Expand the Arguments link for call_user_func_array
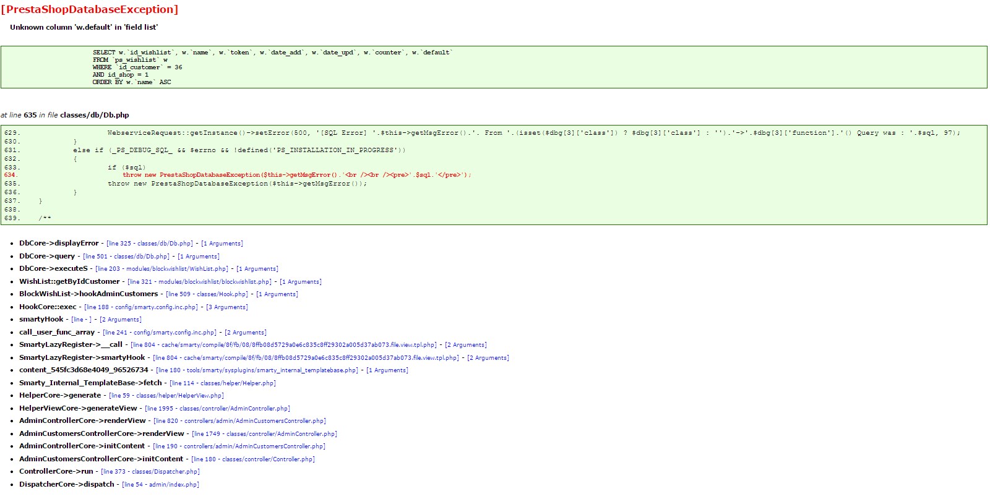Image resolution: width=990 pixels, height=499 pixels. pos(246,333)
